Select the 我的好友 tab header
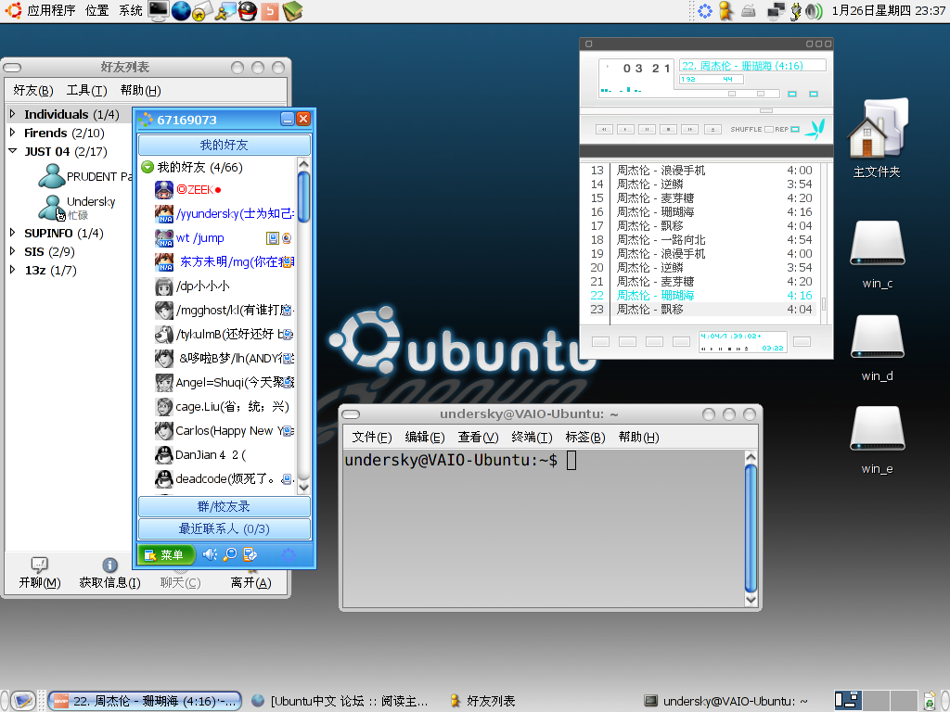Image resolution: width=950 pixels, height=712 pixels. 225,145
